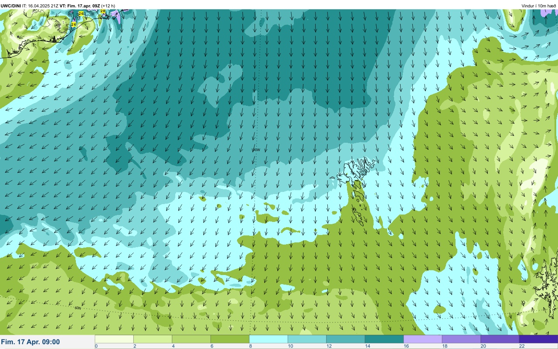This screenshot has width=558, height=349.
Task: Select the 18–20 medium purple legend swatch
Action: pos(461,339)
